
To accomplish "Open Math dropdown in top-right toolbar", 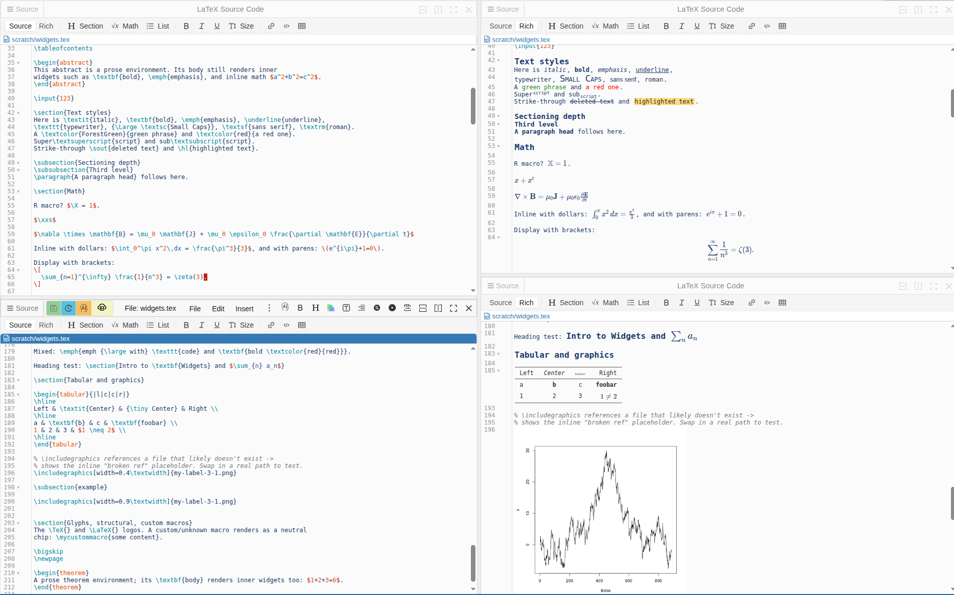I will (605, 26).
